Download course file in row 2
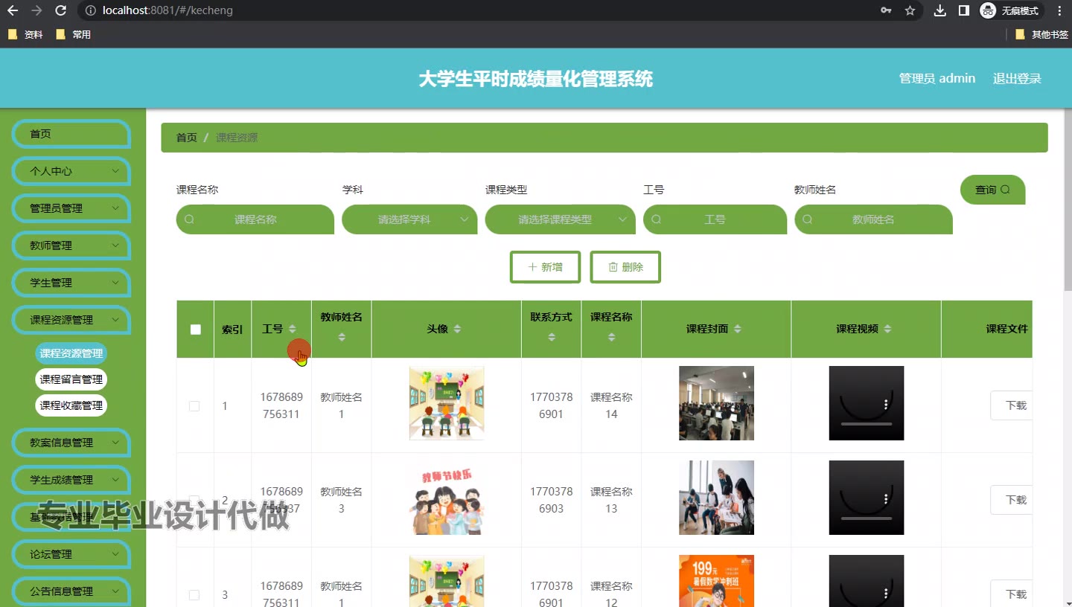Screen dimensions: 1072x607 tap(1012, 500)
